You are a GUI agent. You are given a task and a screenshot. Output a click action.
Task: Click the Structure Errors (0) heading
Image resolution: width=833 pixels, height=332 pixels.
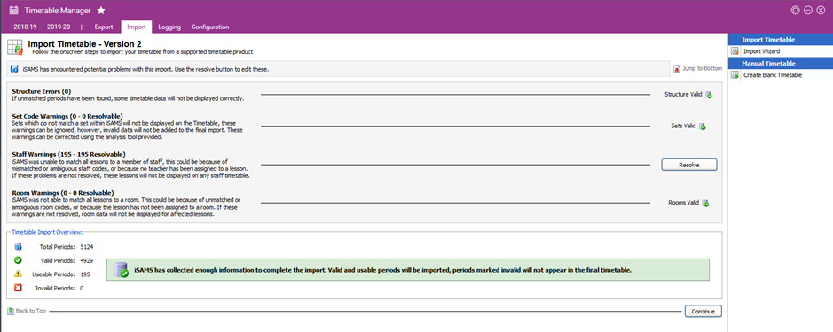coord(42,92)
